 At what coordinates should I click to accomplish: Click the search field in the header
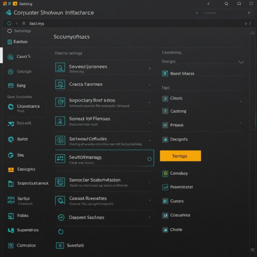(x=219, y=13)
